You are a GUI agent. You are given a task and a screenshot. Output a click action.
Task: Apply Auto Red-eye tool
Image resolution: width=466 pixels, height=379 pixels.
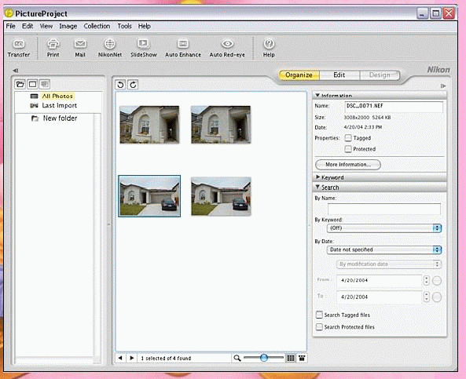click(227, 48)
